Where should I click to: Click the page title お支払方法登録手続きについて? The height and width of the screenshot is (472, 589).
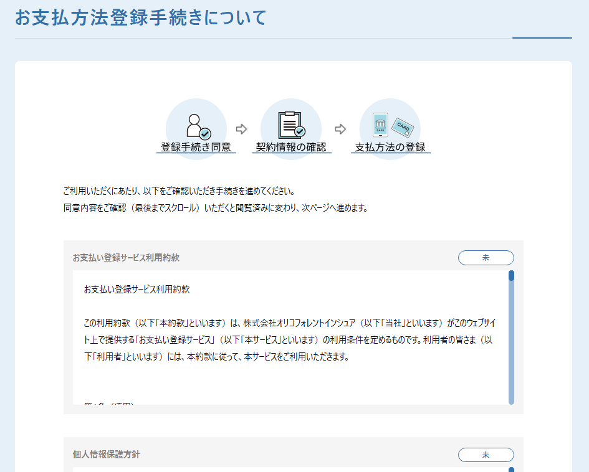(x=140, y=17)
